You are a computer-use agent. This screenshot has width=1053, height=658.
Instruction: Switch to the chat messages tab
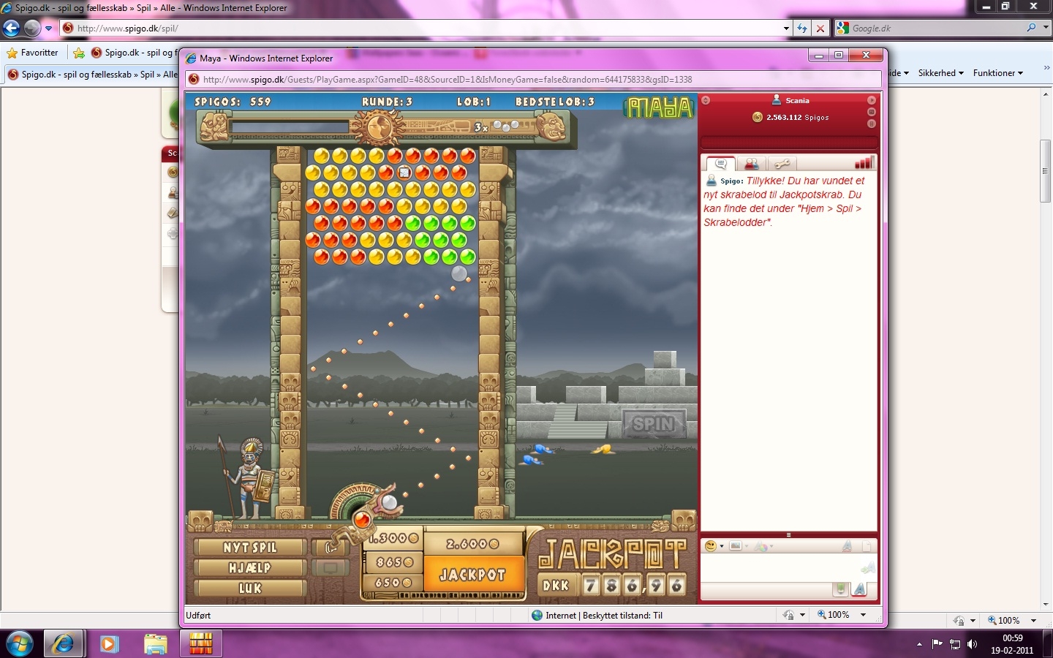[720, 164]
